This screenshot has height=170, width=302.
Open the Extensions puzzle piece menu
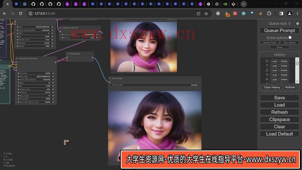coord(269,14)
